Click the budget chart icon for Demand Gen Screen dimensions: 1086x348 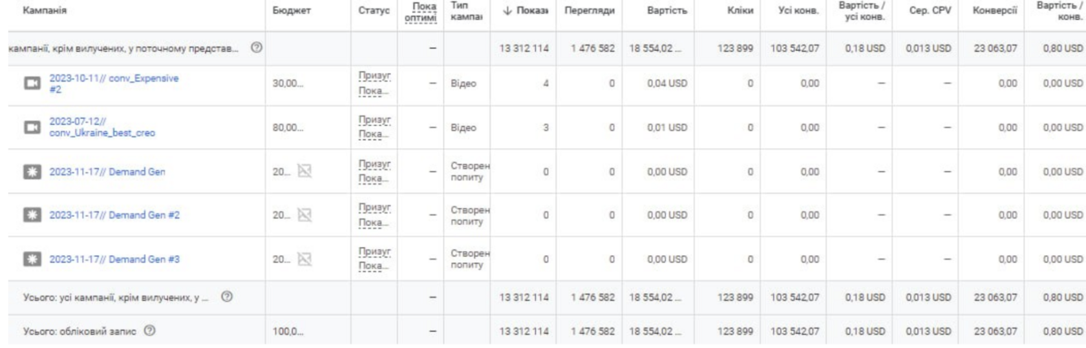pos(304,171)
